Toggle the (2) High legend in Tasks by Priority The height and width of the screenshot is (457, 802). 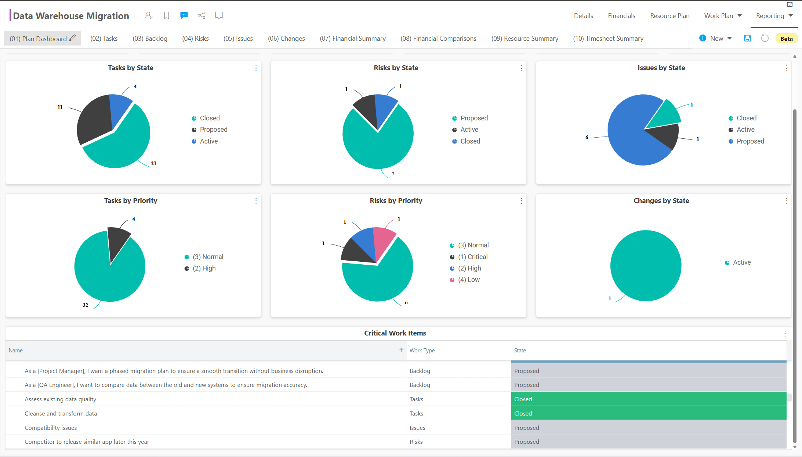pos(200,268)
